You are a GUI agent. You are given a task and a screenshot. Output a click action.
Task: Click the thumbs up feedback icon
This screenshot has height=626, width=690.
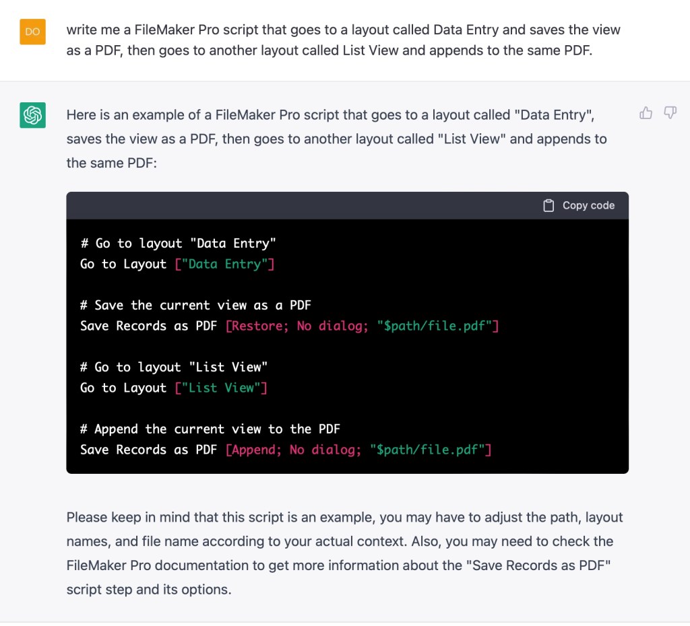pyautogui.click(x=646, y=113)
